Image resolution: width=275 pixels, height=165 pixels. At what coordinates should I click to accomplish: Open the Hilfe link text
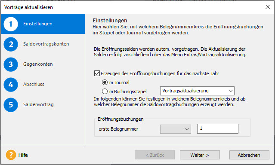pyautogui.click(x=23, y=155)
